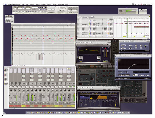Open the Digital Performer application menu

click(x=14, y=4)
